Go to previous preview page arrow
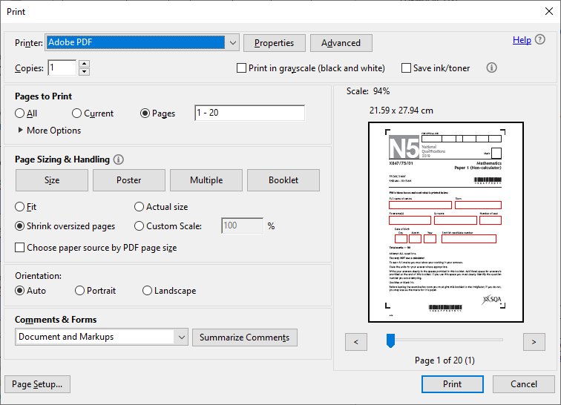The height and width of the screenshot is (405, 561). [x=356, y=341]
